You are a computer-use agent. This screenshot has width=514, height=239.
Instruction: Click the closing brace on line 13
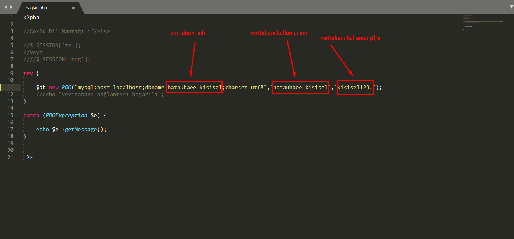coord(25,101)
